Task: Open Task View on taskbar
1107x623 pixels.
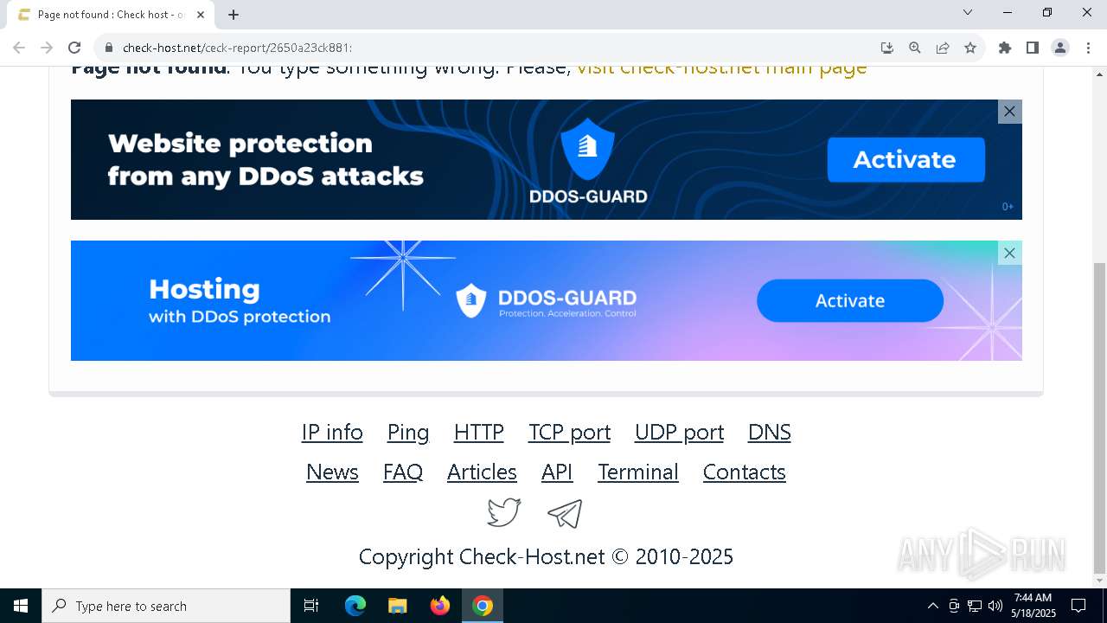Action: pos(311,606)
